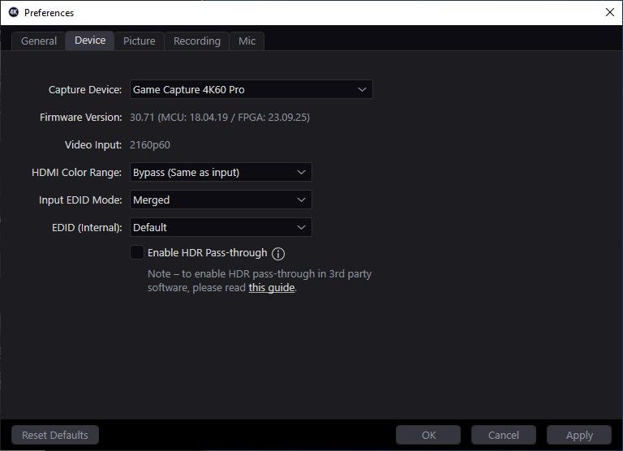Click the Enable HDR Pass-through label
Image resolution: width=623 pixels, height=451 pixels.
point(208,253)
